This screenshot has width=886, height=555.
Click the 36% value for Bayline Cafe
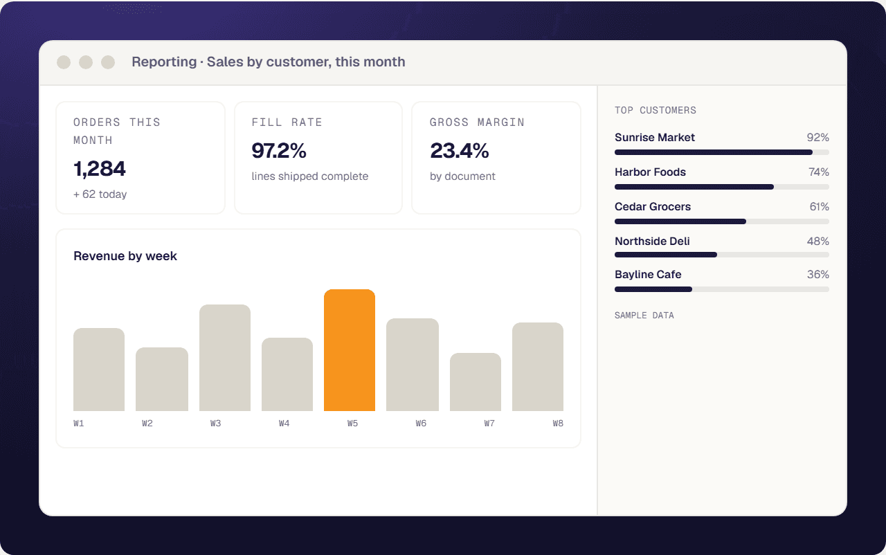(818, 275)
